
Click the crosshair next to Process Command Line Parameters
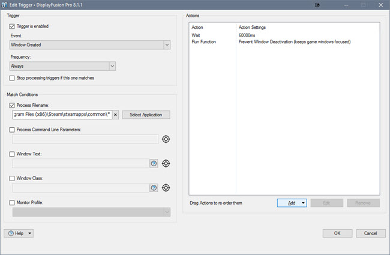[167, 139]
